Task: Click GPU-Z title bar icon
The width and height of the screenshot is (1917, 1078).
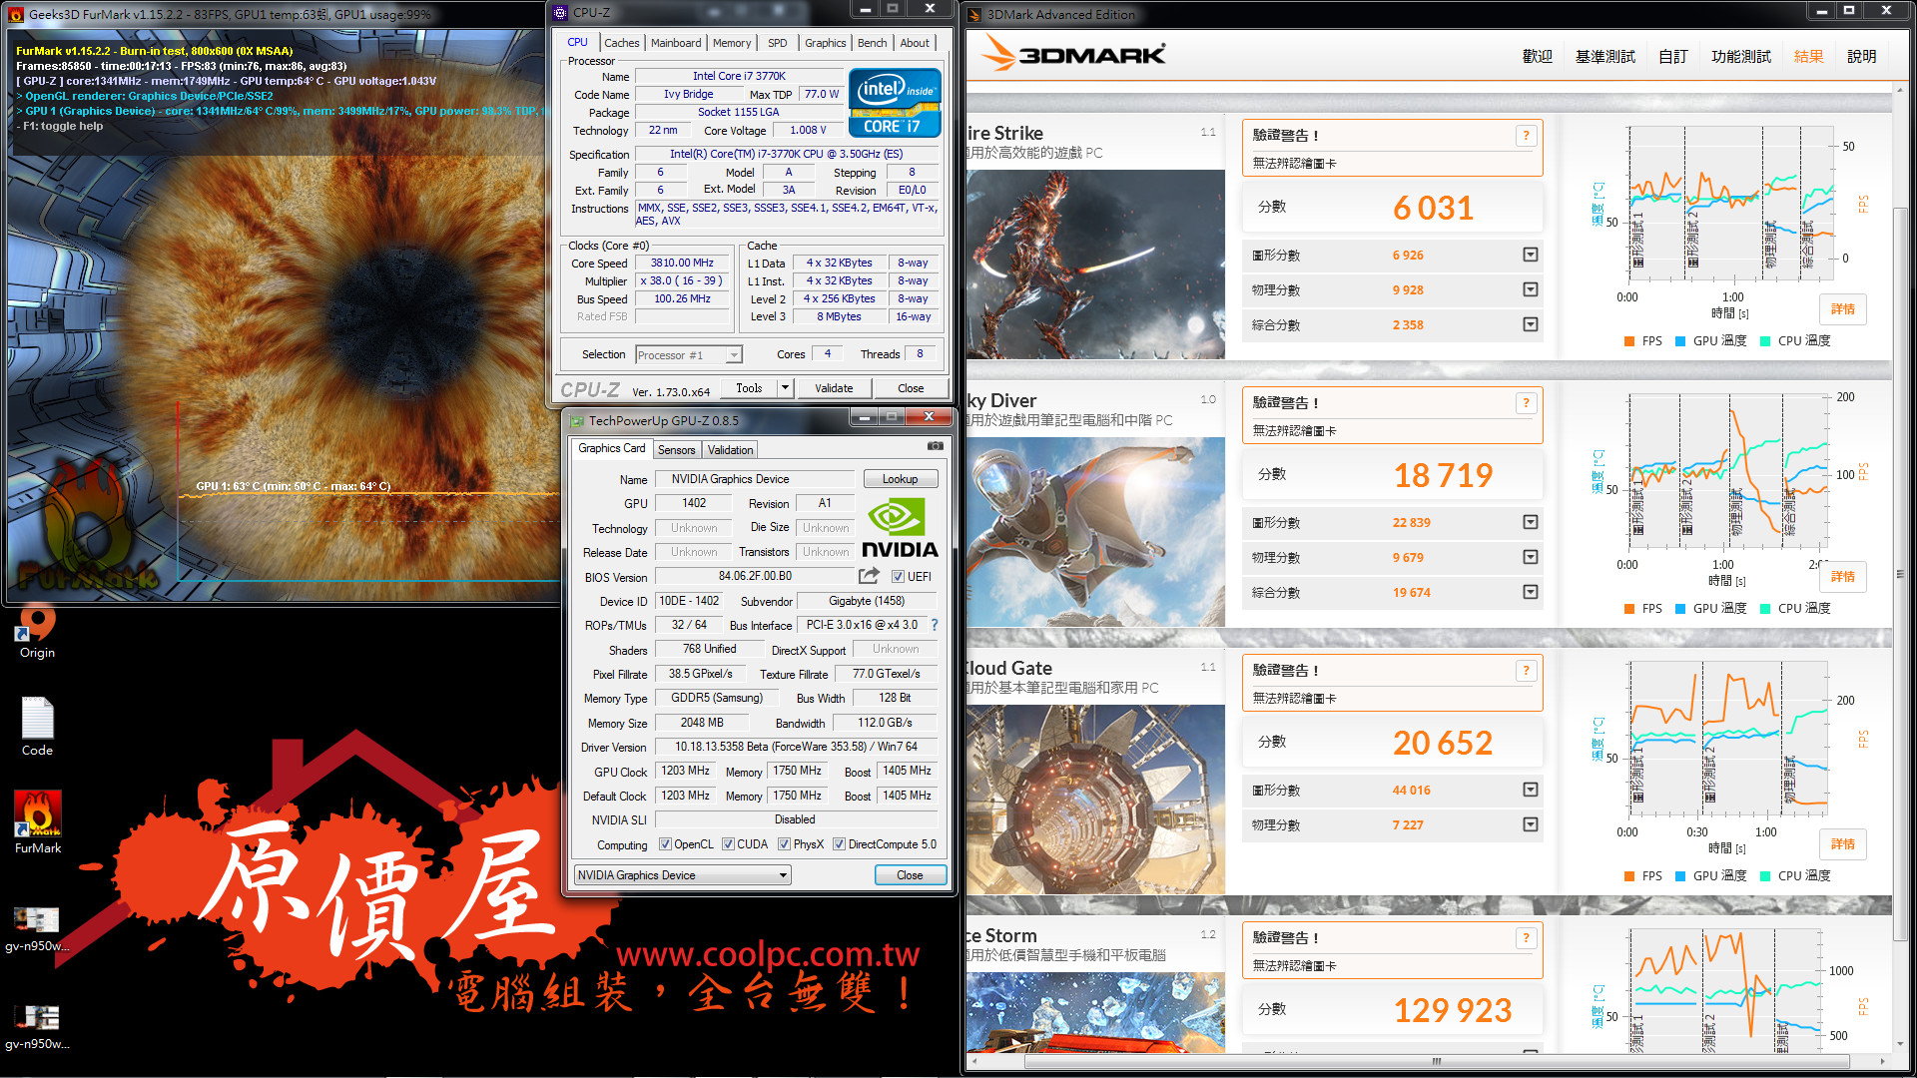Action: (576, 421)
